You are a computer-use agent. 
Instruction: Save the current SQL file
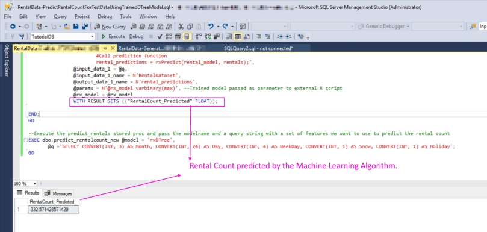click(x=76, y=27)
